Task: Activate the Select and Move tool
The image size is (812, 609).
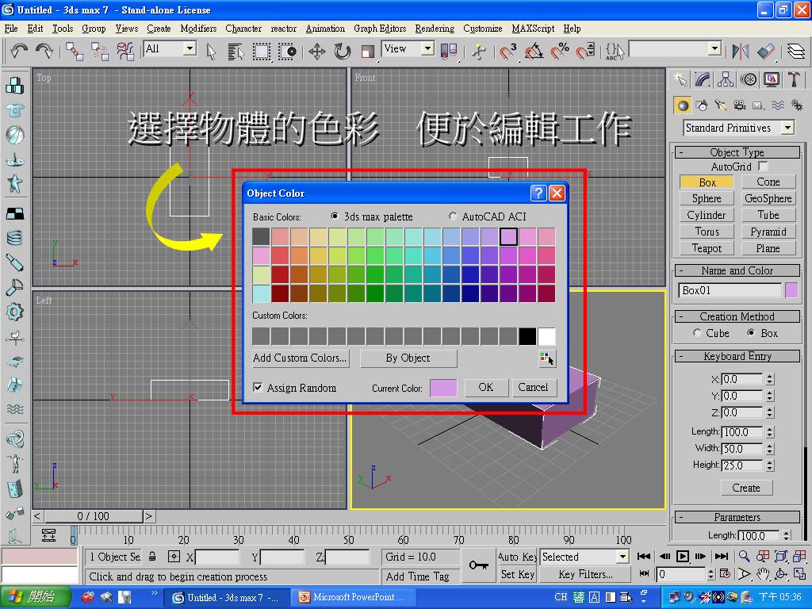Action: pyautogui.click(x=317, y=52)
